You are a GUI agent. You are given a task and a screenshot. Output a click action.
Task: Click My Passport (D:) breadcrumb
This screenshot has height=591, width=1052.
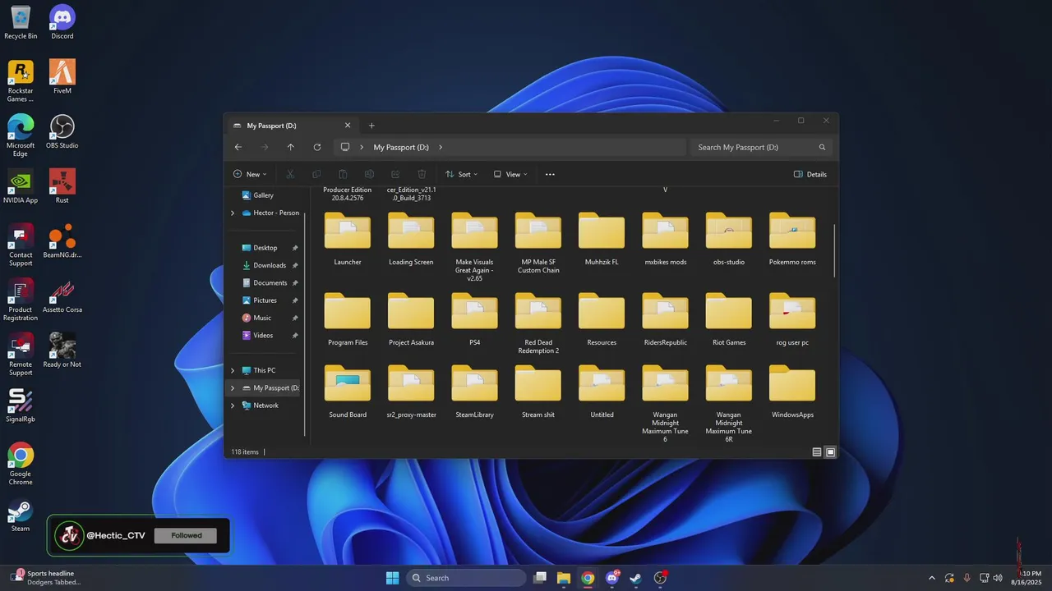pyautogui.click(x=401, y=147)
